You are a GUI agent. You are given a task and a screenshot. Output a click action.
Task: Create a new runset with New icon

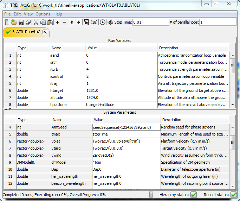coord(7,22)
